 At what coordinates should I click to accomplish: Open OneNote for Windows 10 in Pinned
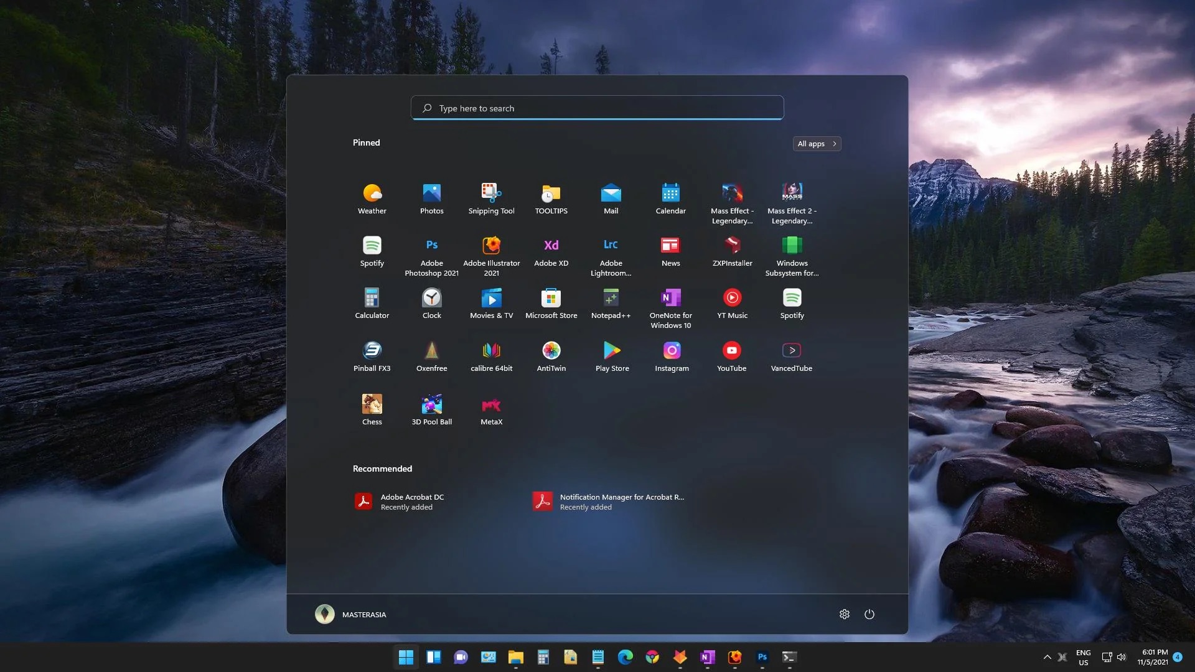[671, 308]
